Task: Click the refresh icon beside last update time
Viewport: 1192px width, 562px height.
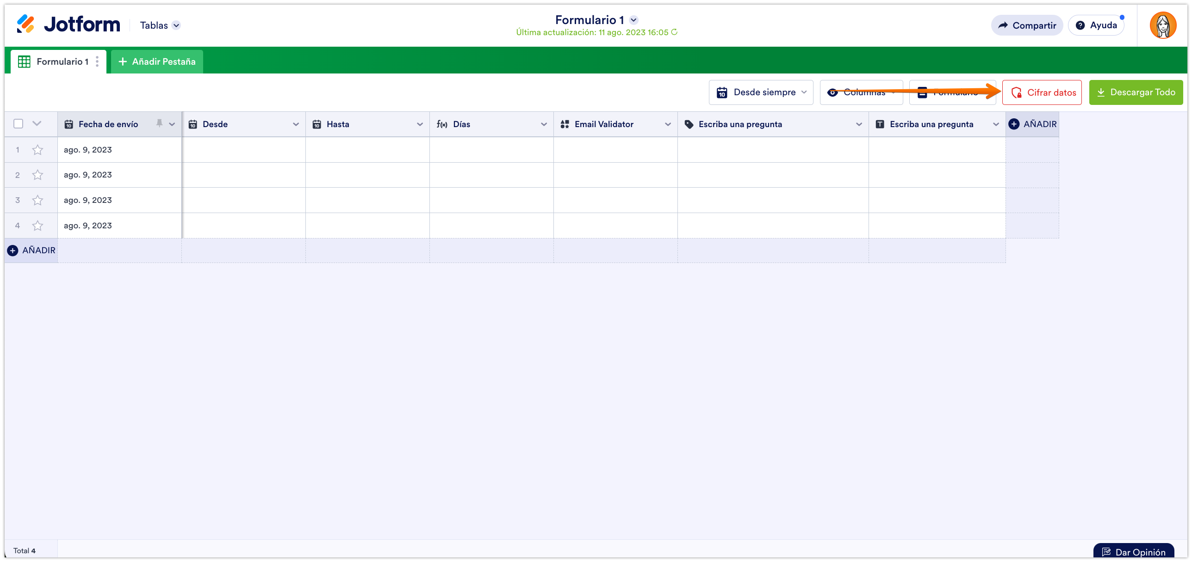Action: [674, 32]
